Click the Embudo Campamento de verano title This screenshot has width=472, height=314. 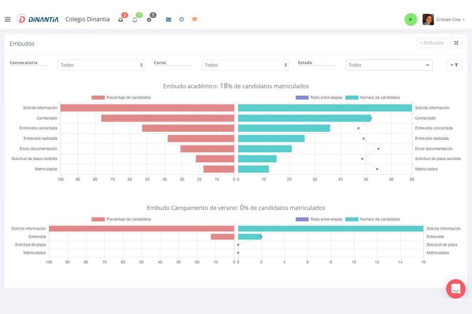[236, 208]
